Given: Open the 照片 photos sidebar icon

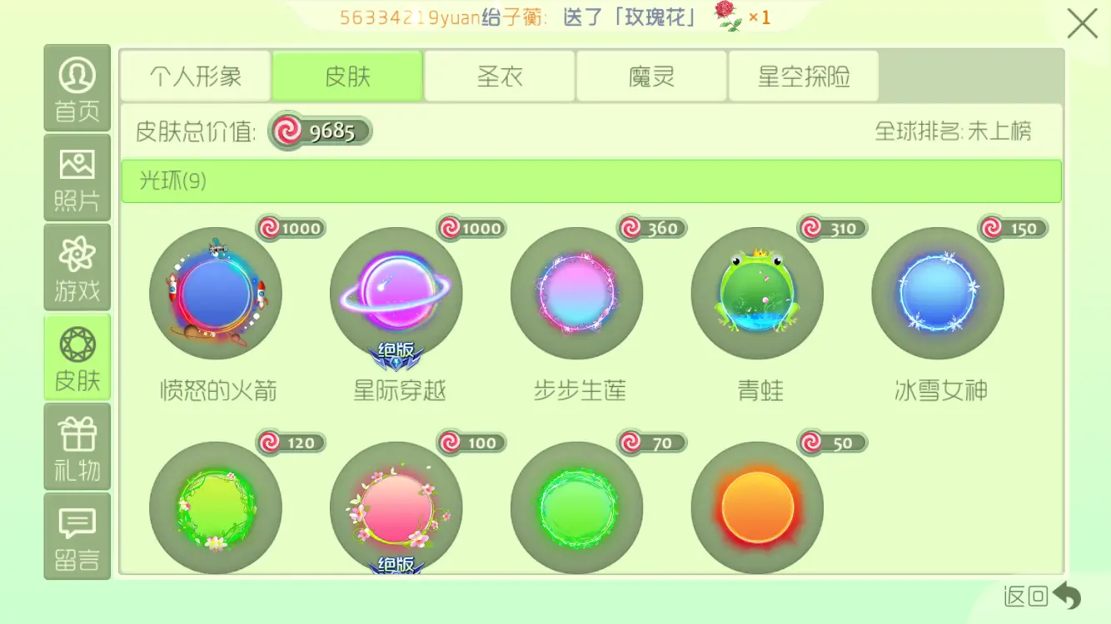Looking at the screenshot, I should (x=77, y=178).
